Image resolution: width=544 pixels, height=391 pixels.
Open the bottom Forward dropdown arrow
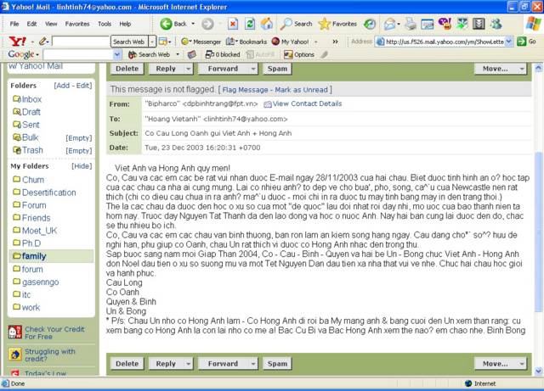pos(253,364)
